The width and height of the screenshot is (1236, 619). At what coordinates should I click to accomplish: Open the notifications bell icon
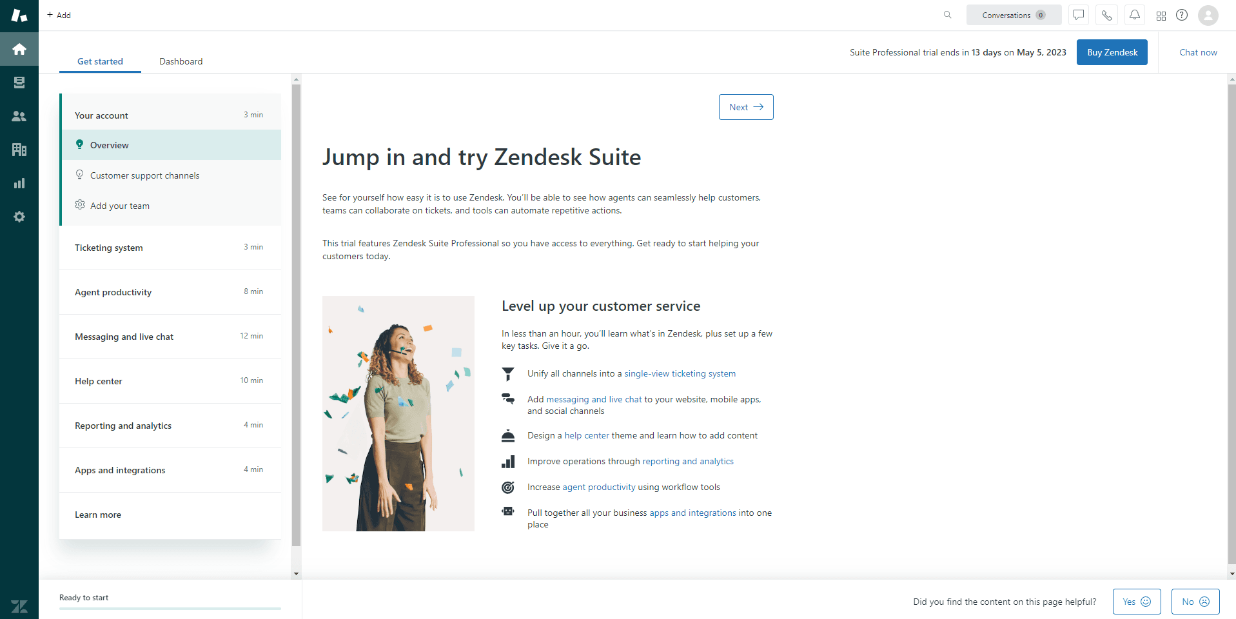[1134, 15]
